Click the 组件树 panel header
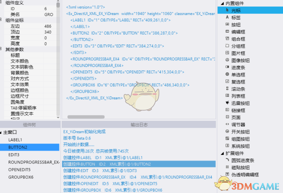This screenshot has height=193, width=283. (30, 125)
